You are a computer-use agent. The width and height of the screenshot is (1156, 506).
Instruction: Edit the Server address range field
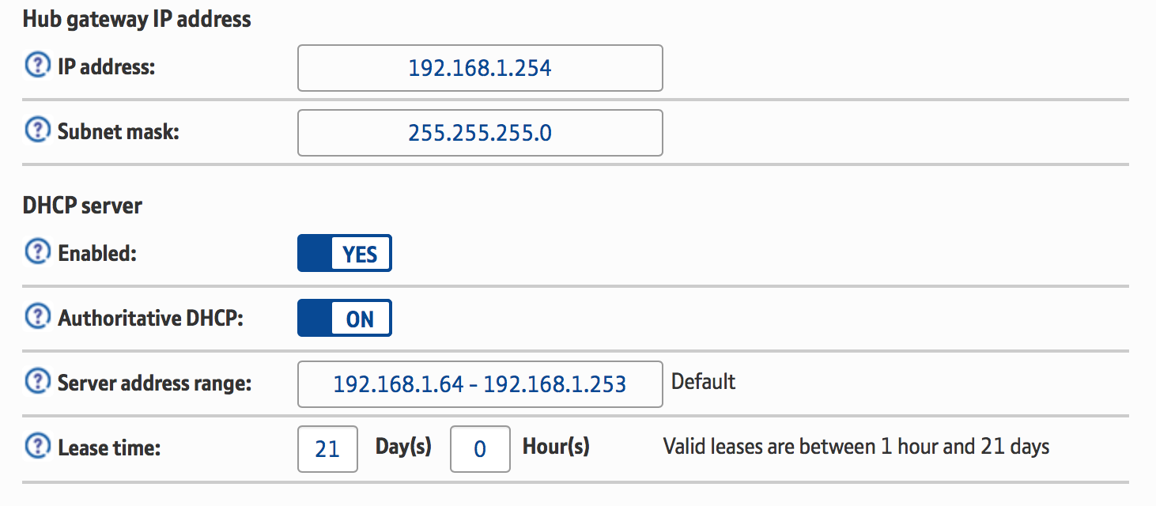[479, 384]
